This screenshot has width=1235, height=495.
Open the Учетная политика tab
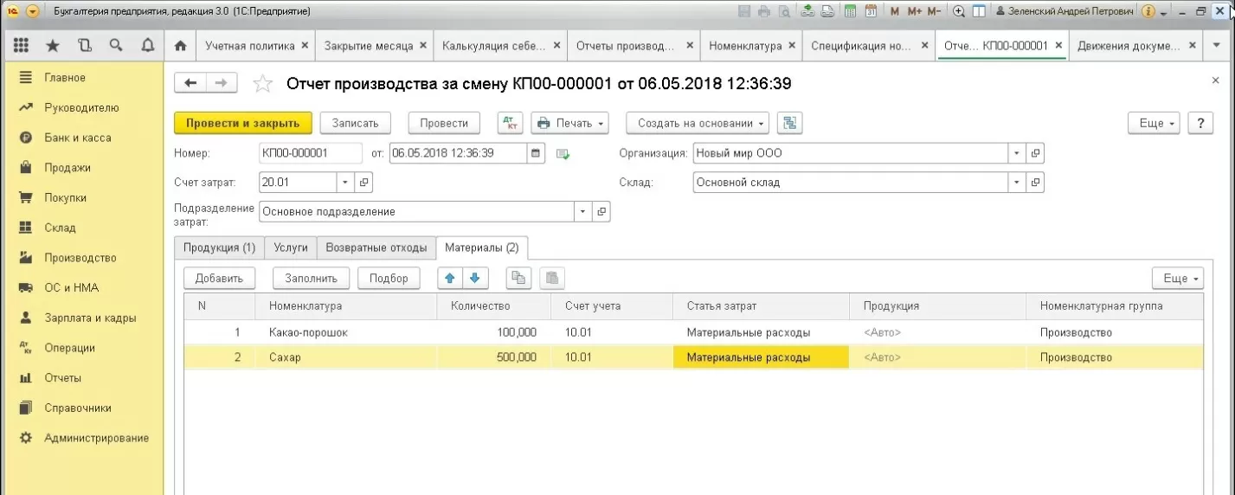pos(249,46)
